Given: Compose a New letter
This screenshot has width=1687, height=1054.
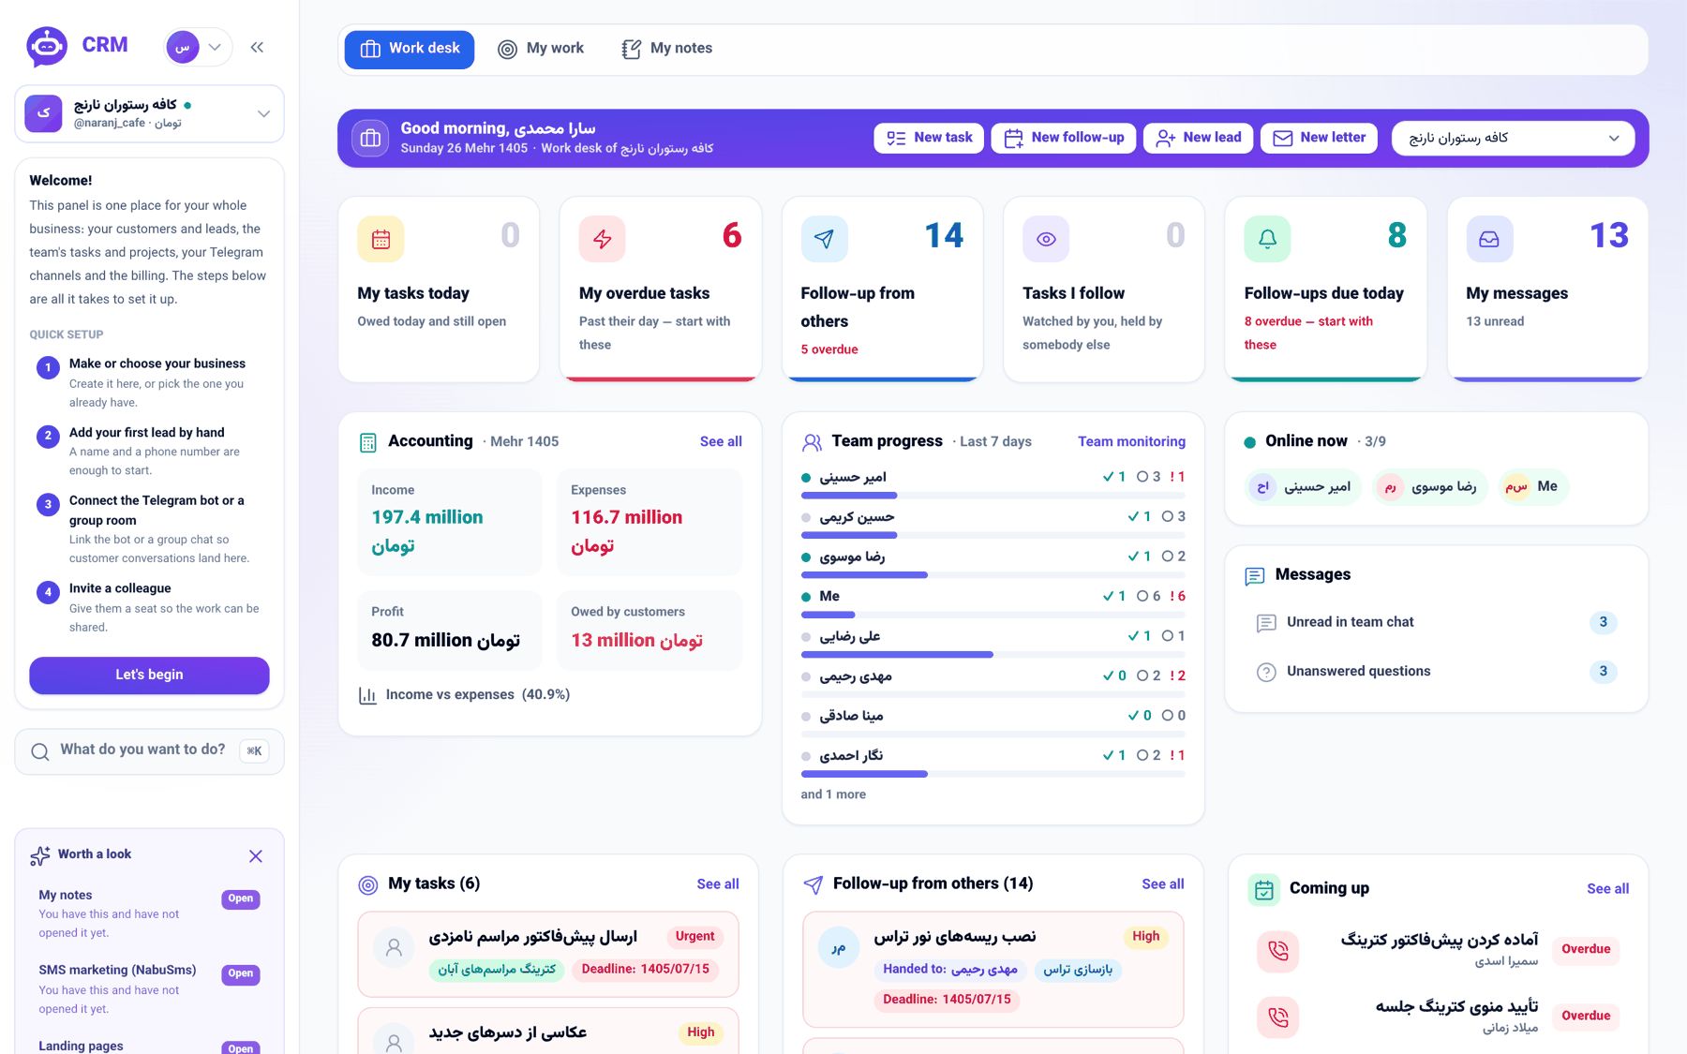Looking at the screenshot, I should click(1319, 138).
